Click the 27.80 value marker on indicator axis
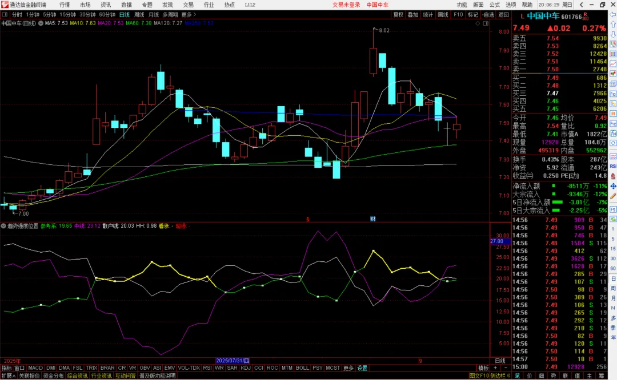The width and height of the screenshot is (617, 380). pos(500,241)
